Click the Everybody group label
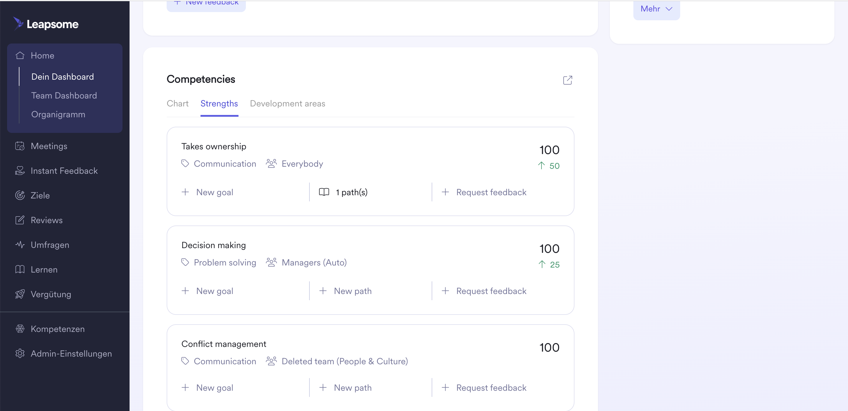Image resolution: width=848 pixels, height=411 pixels. coord(302,163)
